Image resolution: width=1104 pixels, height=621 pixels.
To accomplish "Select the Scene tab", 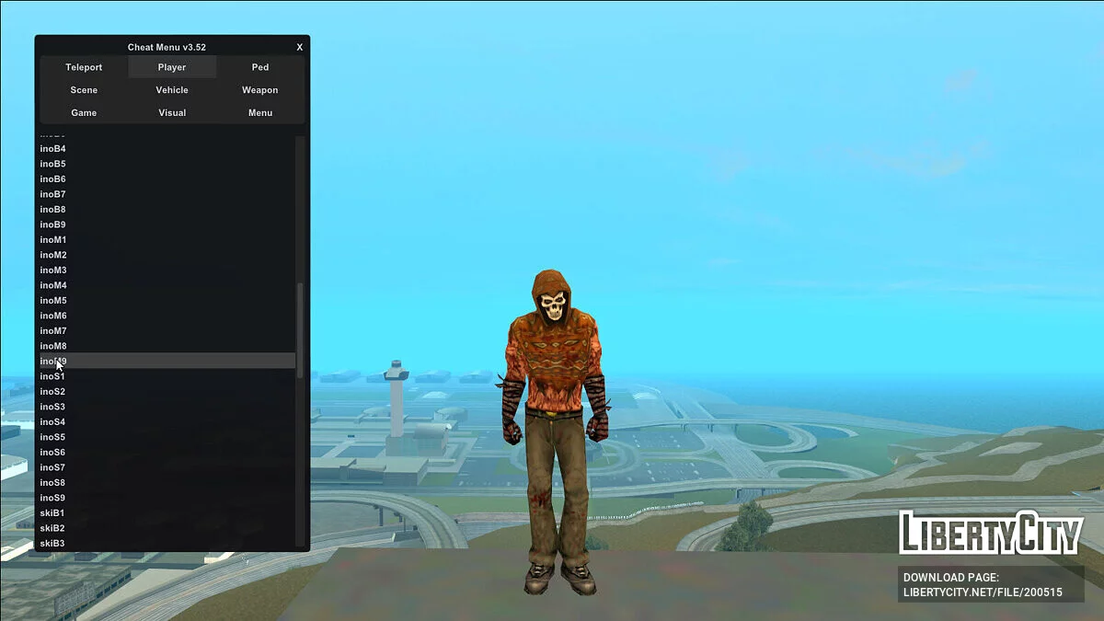I will pos(84,90).
